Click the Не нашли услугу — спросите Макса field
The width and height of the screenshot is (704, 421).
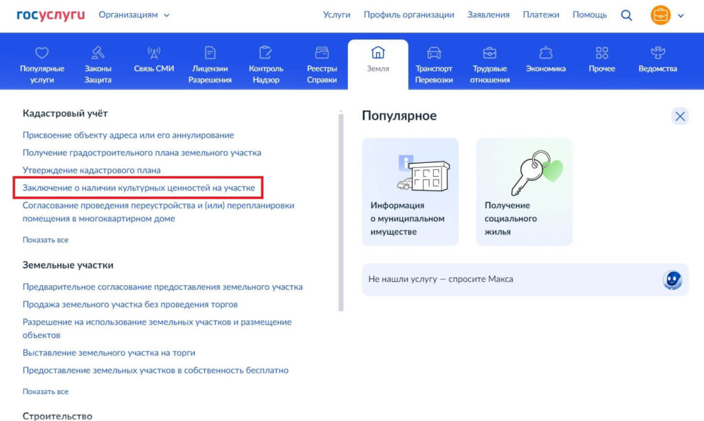(525, 279)
